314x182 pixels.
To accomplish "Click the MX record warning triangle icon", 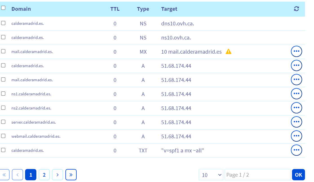I will click(229, 52).
